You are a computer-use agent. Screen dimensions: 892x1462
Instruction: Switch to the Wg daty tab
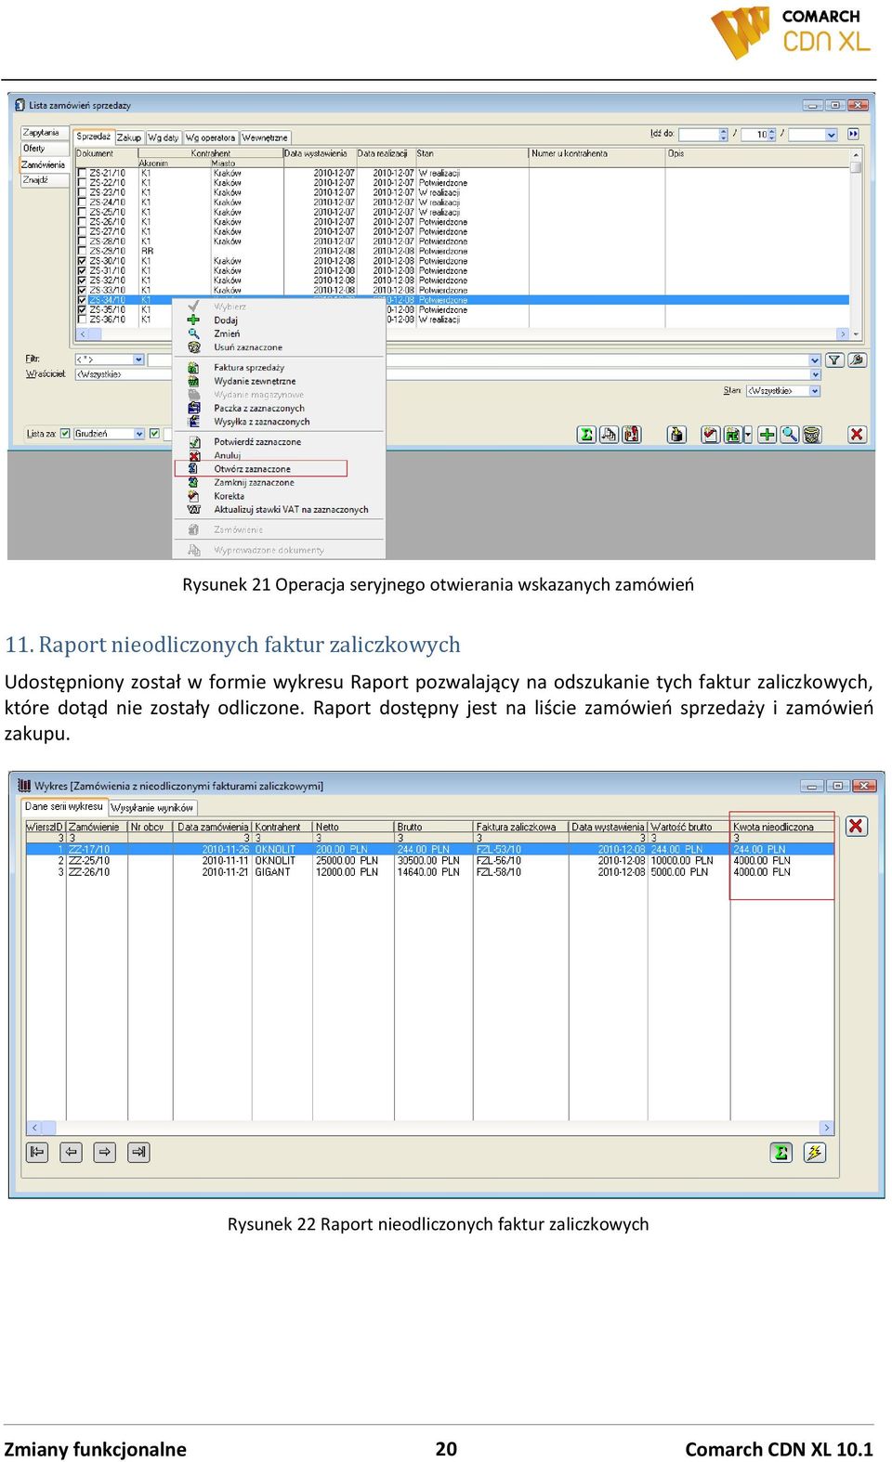[164, 137]
